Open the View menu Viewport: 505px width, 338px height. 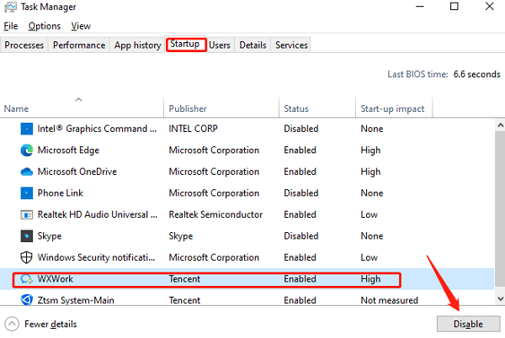(x=81, y=26)
